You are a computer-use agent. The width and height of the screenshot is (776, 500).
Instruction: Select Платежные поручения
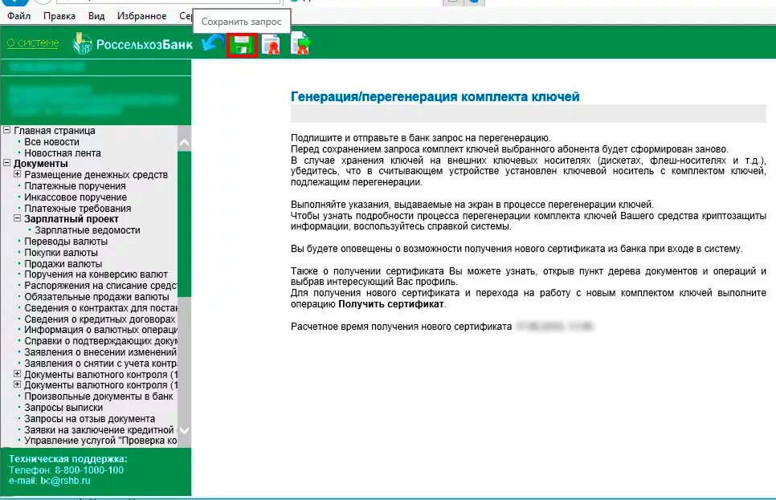point(75,186)
